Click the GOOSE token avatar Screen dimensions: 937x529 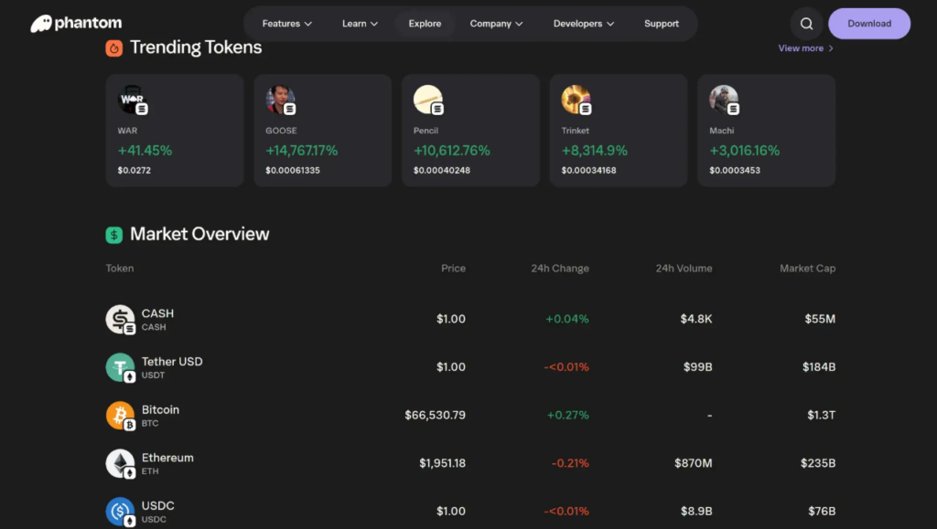point(280,99)
